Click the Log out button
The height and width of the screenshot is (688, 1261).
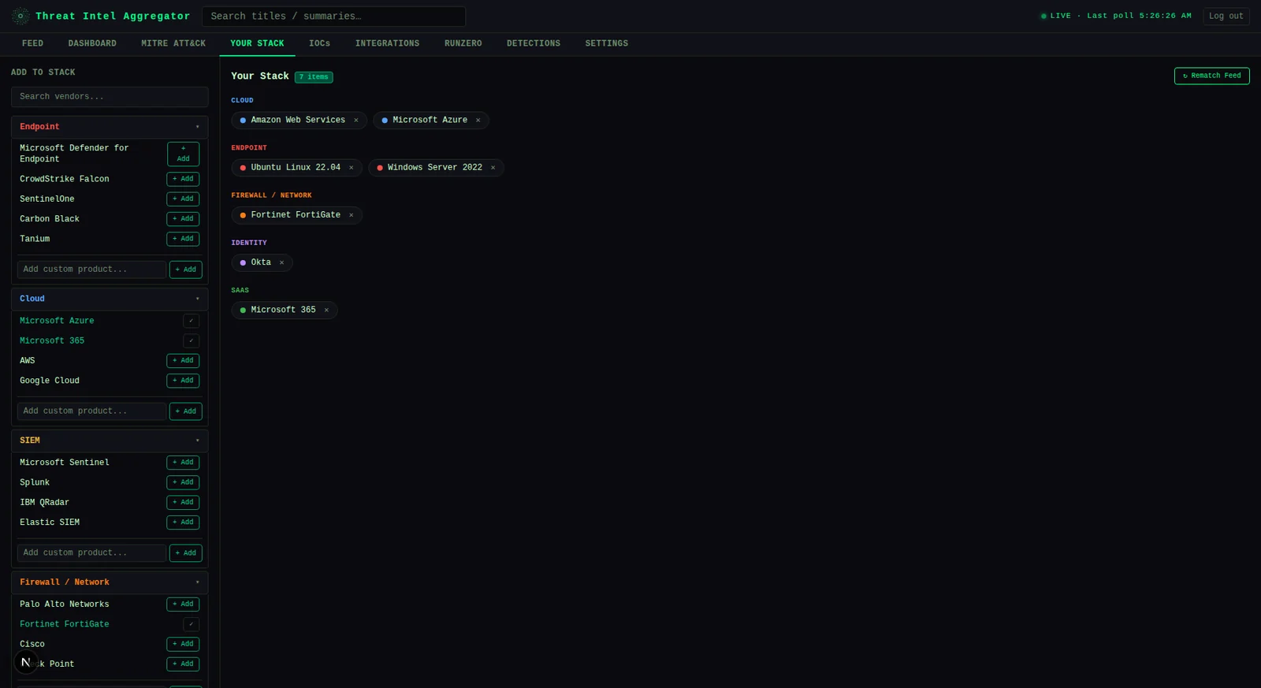point(1226,16)
